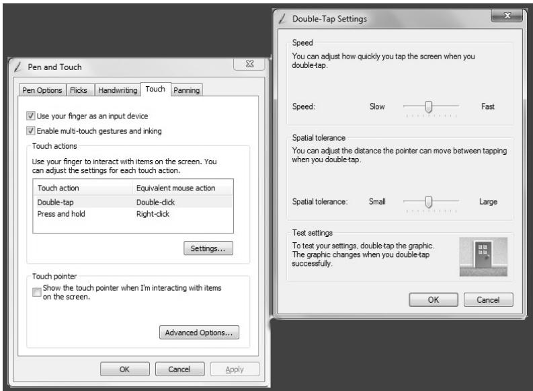The height and width of the screenshot is (391, 533).
Task: Close the Double-Tap Settings window
Action: point(507,15)
